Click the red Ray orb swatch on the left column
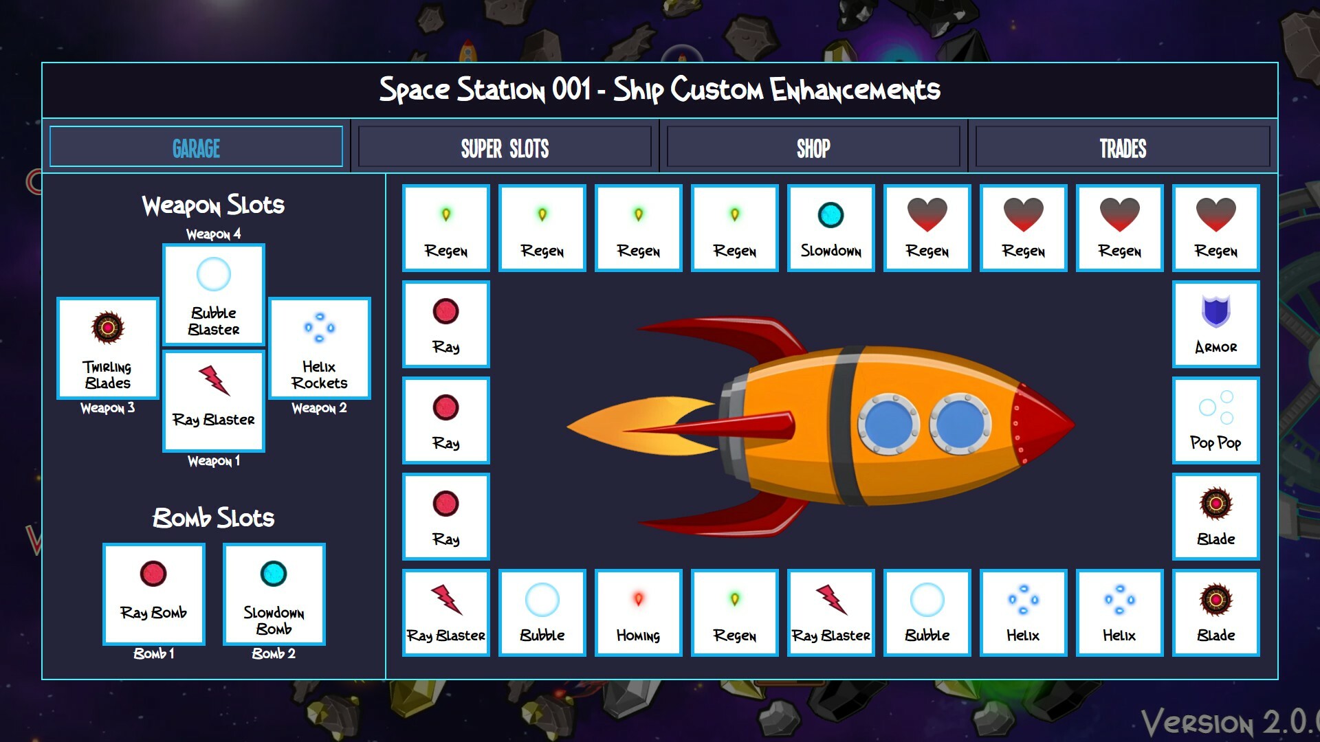 [445, 324]
